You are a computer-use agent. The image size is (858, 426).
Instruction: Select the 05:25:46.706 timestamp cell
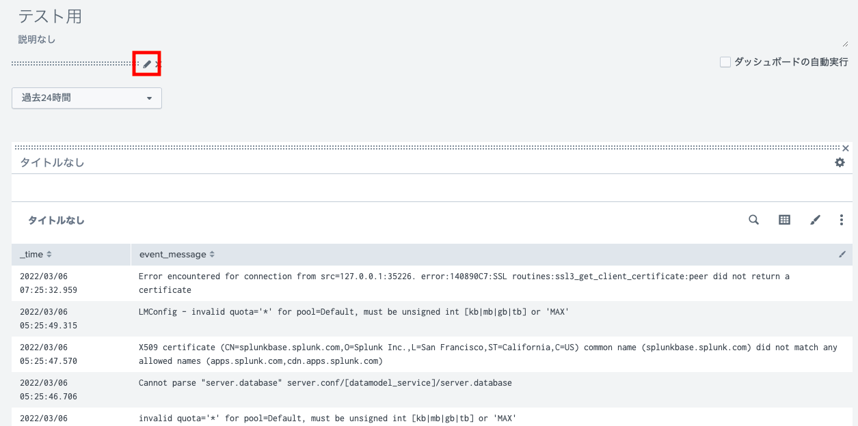click(x=71, y=390)
